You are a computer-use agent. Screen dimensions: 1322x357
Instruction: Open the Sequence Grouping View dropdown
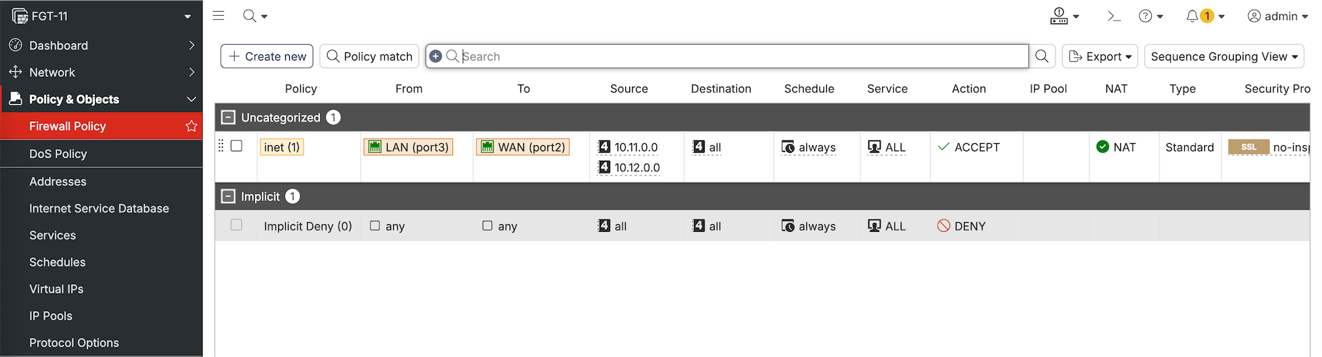[1224, 56]
